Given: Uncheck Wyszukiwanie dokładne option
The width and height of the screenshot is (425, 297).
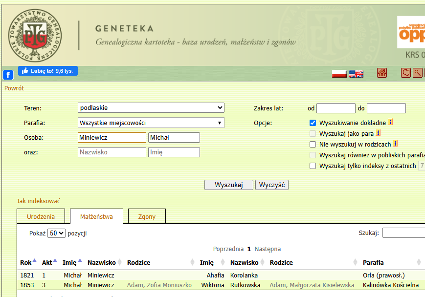Looking at the screenshot, I should point(313,123).
